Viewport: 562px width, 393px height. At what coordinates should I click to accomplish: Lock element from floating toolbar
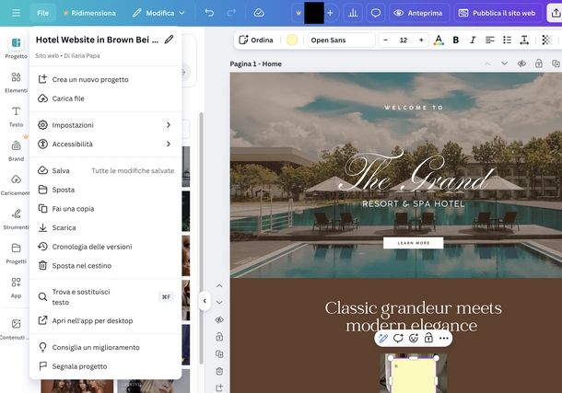tap(428, 339)
